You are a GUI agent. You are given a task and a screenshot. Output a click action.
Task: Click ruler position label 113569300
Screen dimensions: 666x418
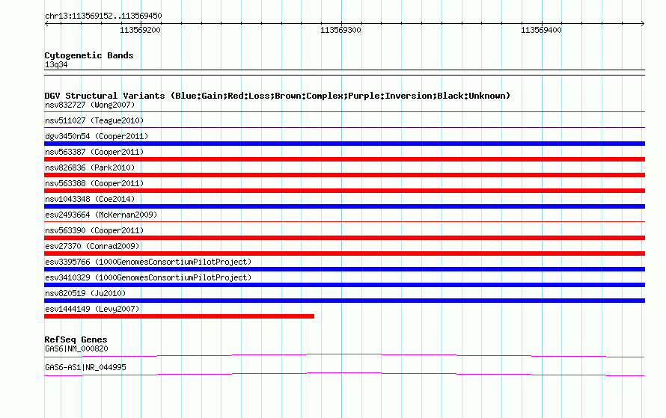tap(340, 30)
